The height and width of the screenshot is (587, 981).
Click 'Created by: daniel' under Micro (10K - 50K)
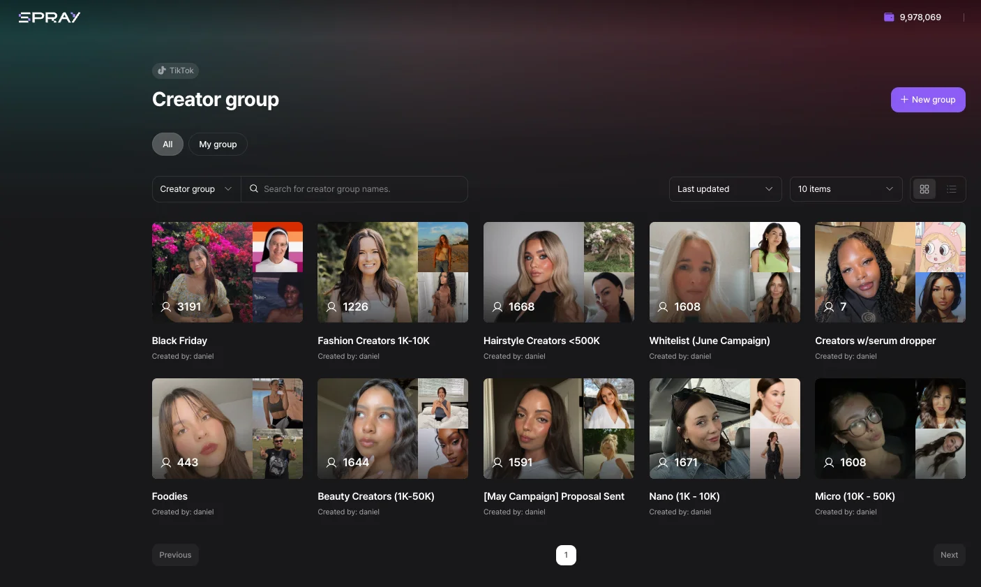846,512
